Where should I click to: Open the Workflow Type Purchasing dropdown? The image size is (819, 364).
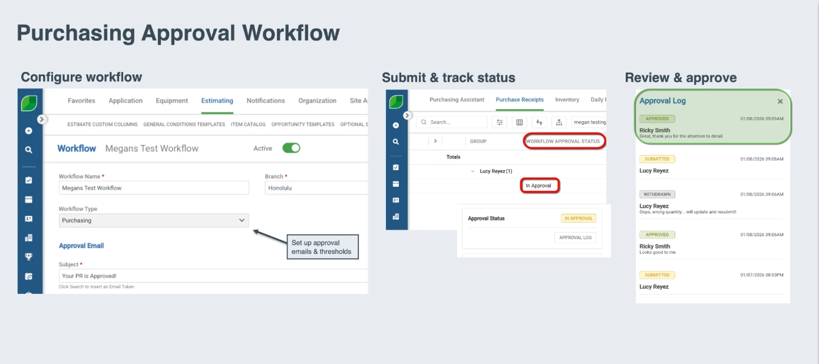tap(154, 220)
